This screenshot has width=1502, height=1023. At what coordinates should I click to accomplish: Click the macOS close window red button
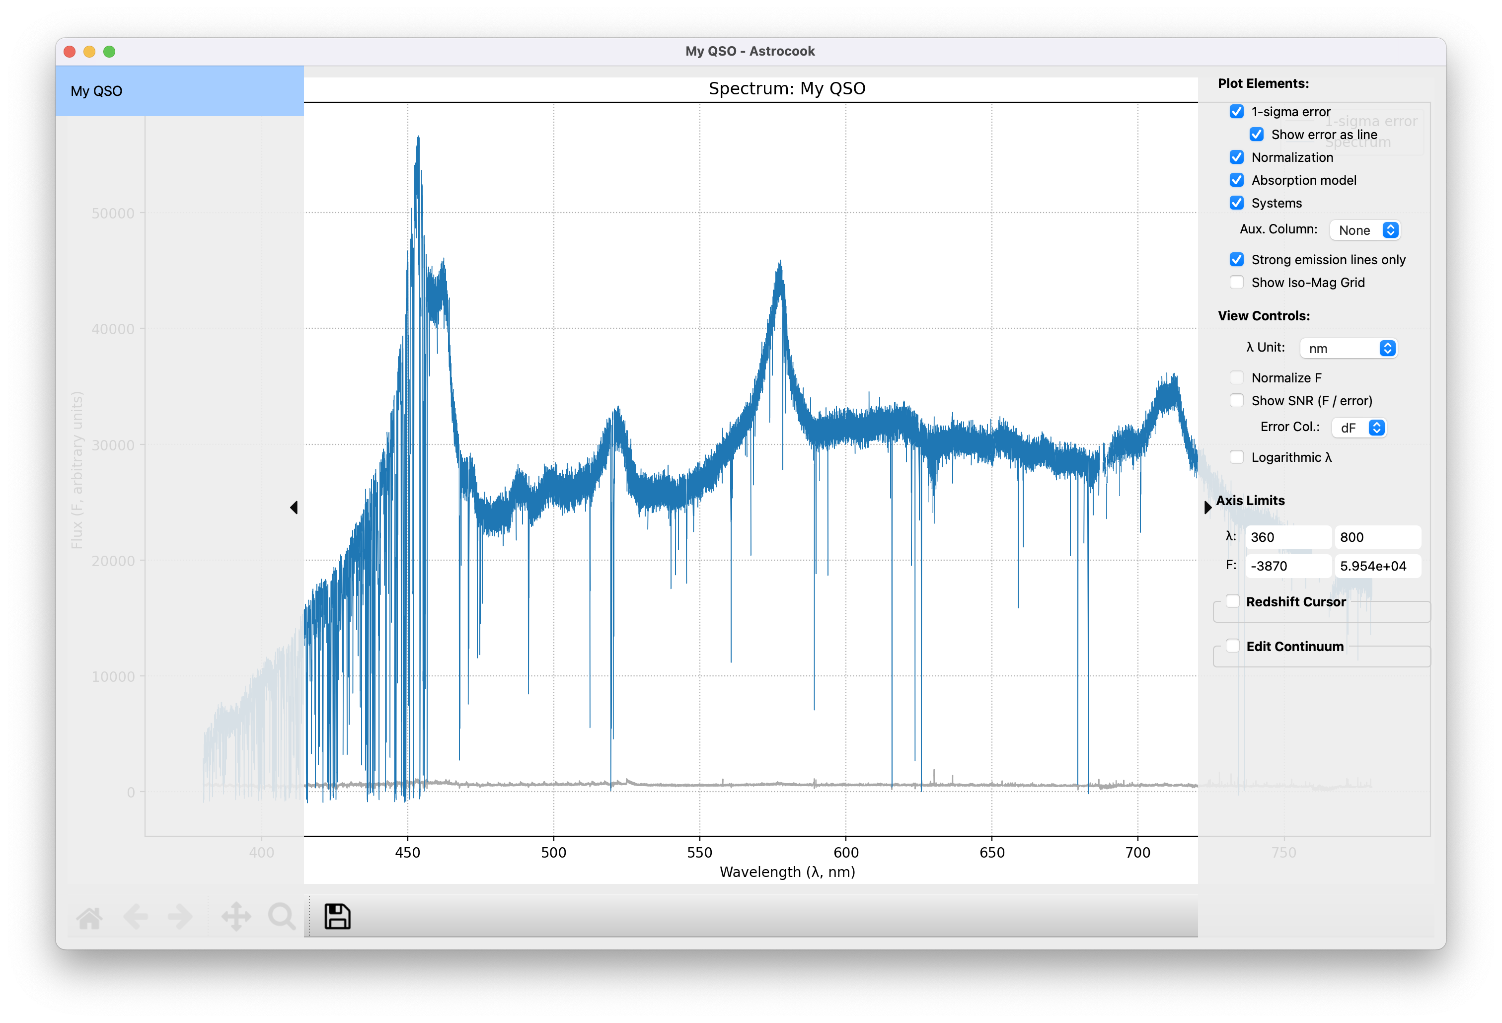click(x=70, y=52)
